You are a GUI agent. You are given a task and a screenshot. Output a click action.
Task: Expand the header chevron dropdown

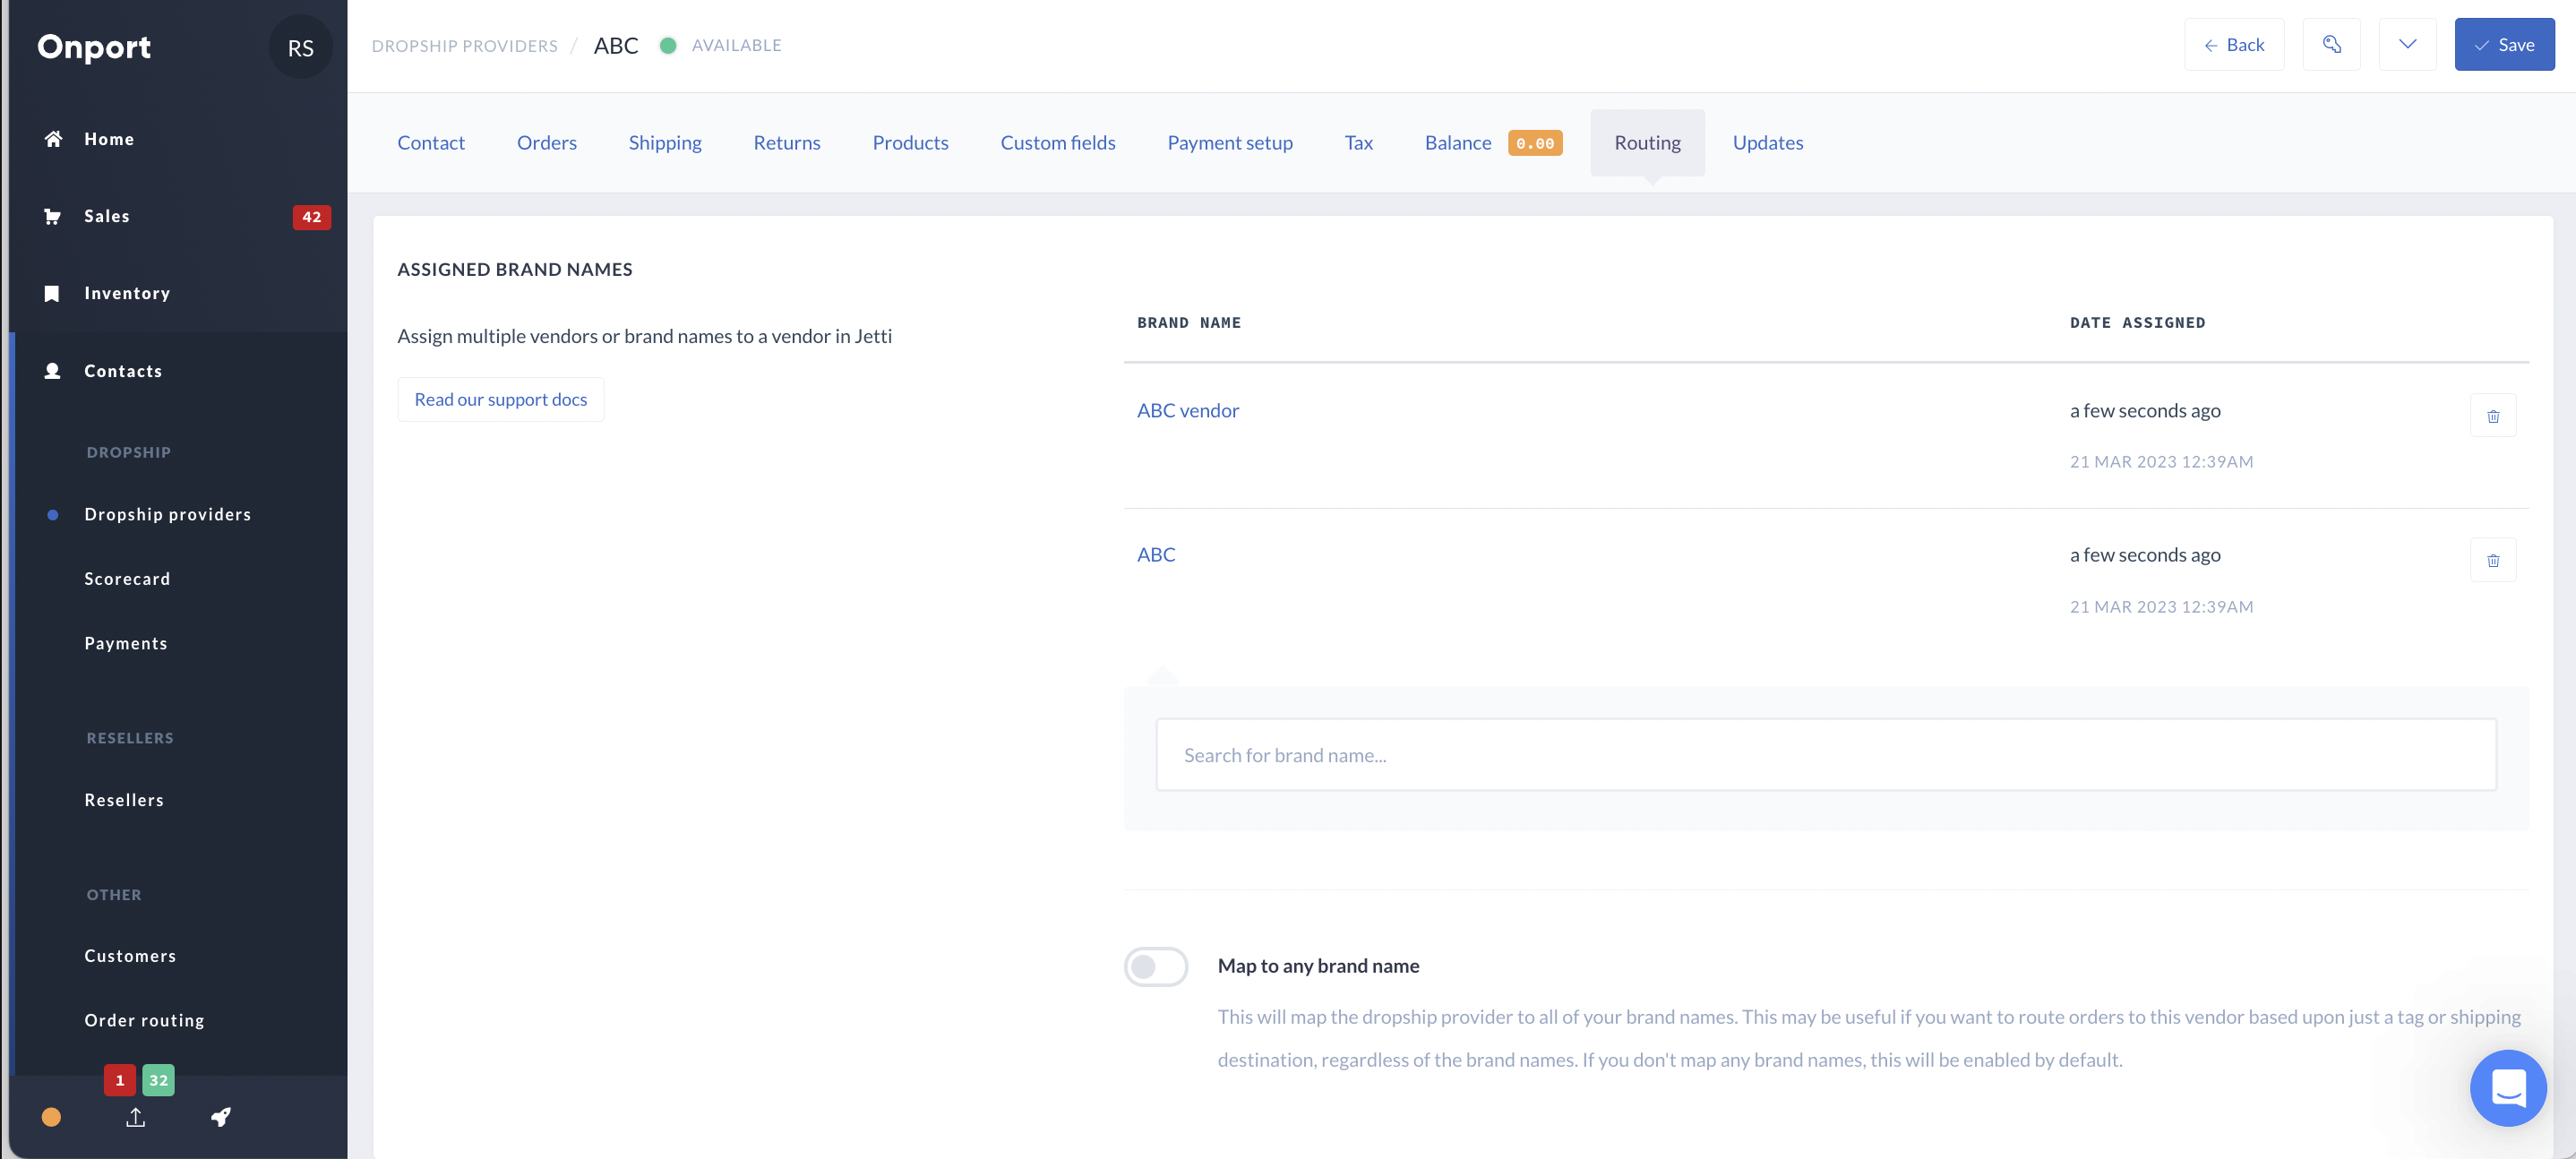(x=2407, y=45)
